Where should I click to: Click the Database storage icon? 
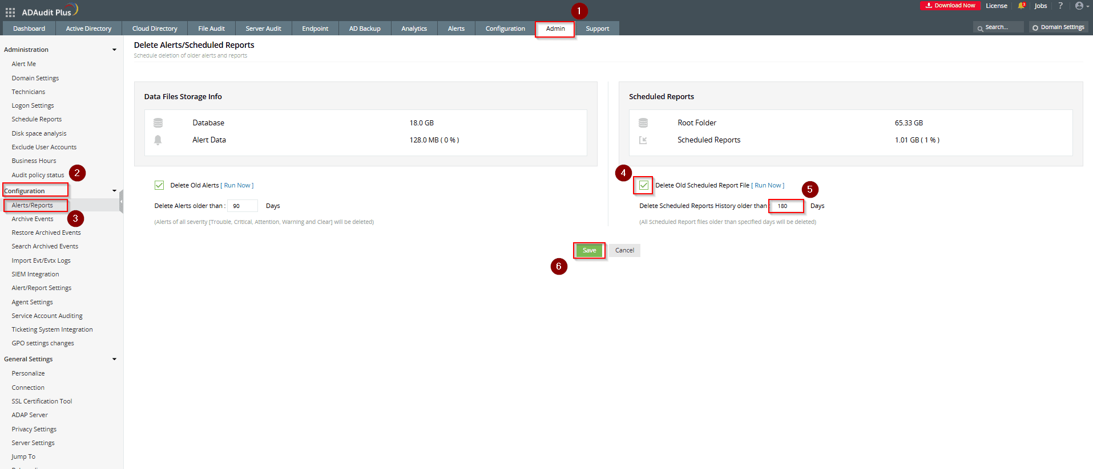pos(158,123)
